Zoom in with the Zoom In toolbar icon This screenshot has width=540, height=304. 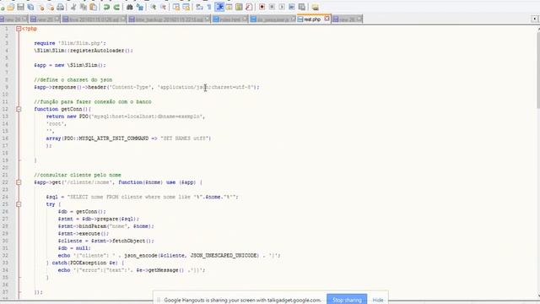(x=153, y=7)
